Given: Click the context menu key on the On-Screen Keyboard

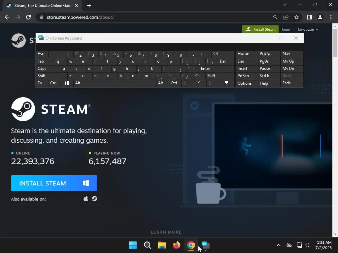Looking at the screenshot, I should click(x=226, y=83).
